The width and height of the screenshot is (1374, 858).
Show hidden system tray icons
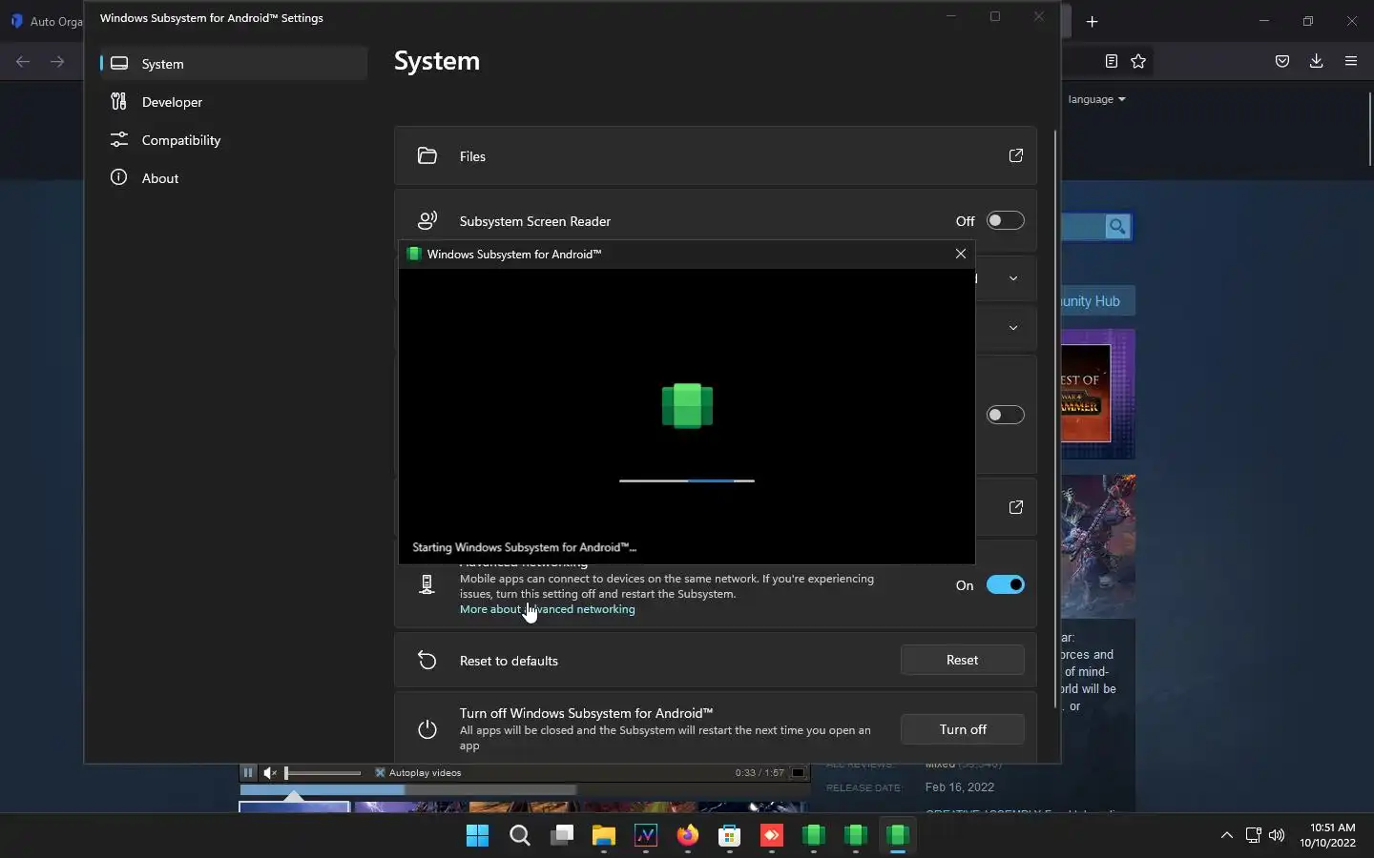[x=1227, y=836]
